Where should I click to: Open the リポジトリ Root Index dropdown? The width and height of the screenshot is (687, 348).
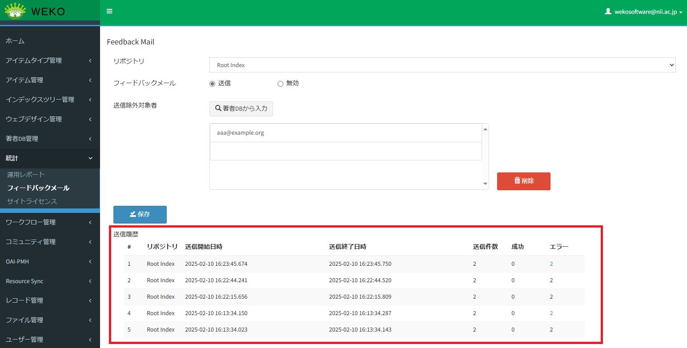point(442,65)
